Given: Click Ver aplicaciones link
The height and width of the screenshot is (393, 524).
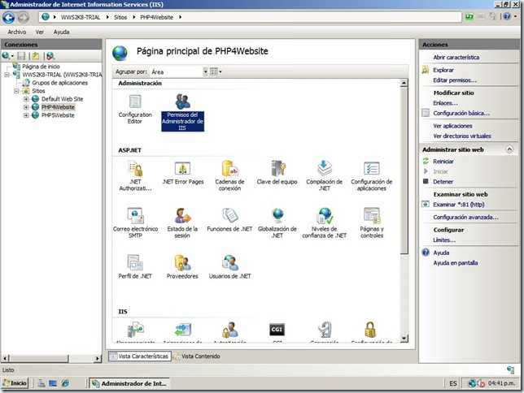Looking at the screenshot, I should point(452,126).
